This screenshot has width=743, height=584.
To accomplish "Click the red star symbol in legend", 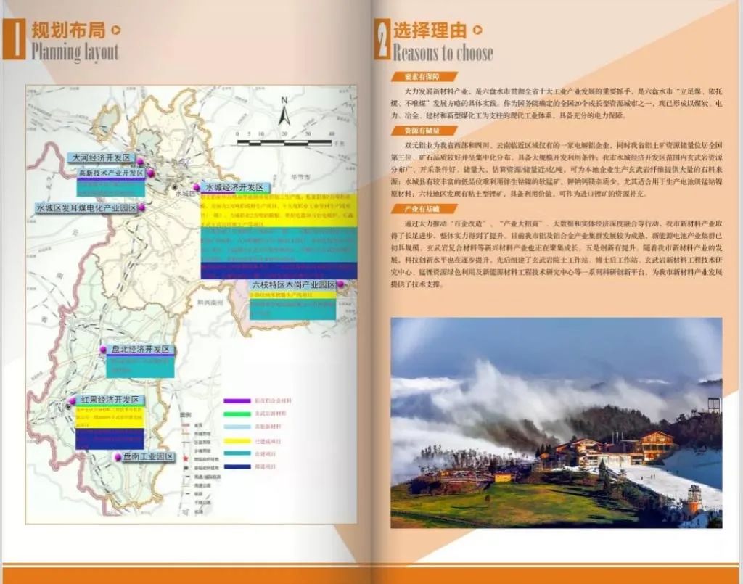I will pos(186,459).
